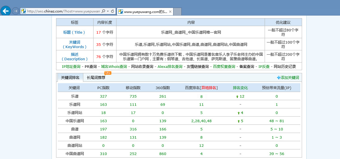The width and height of the screenshot is (340, 159).
Task: Refresh the page with the reload icon
Action: coord(112,11)
